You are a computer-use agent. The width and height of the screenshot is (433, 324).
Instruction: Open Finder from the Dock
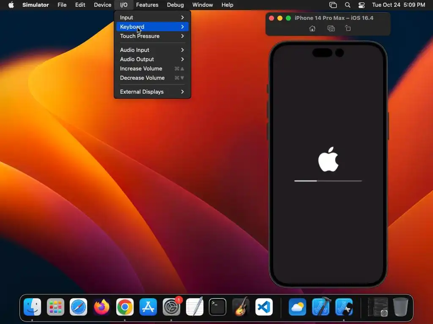coord(32,307)
